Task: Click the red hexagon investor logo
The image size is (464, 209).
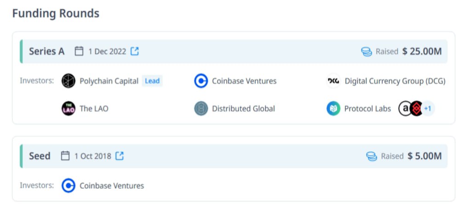Action: 416,109
